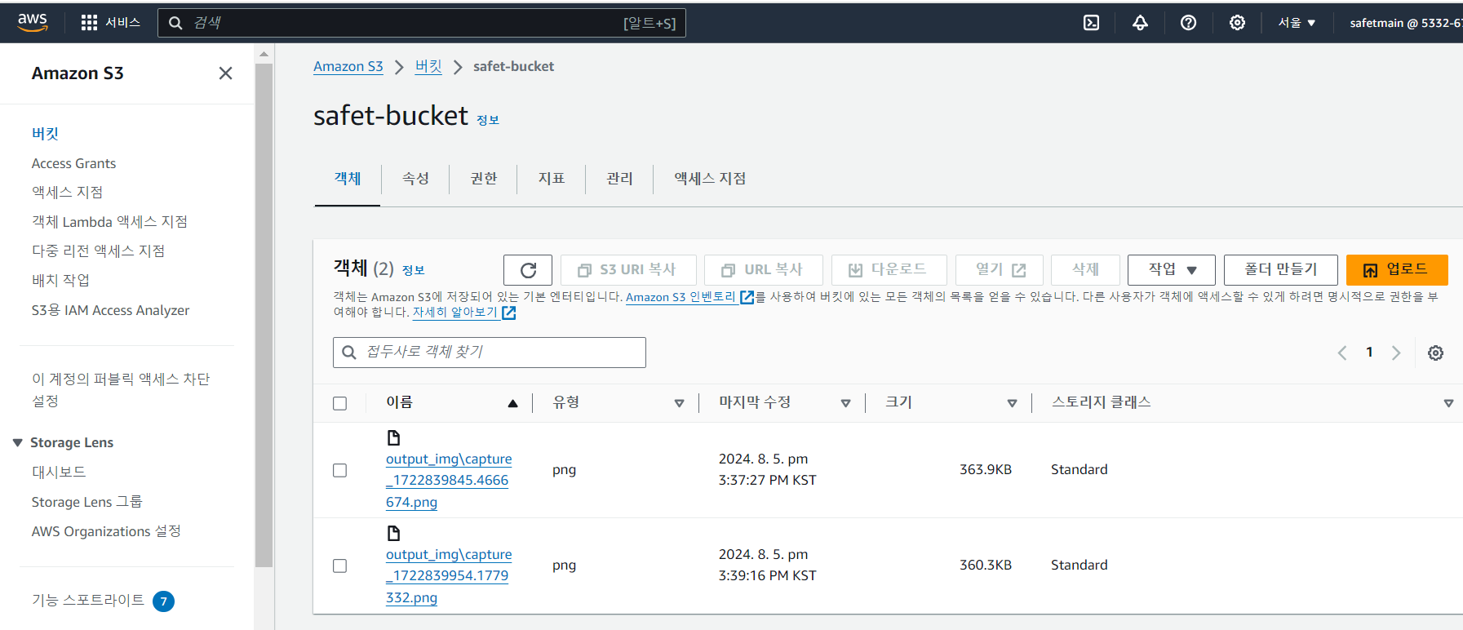Open the AWS home logo
Screen dimensions: 1463x630
click(x=33, y=22)
